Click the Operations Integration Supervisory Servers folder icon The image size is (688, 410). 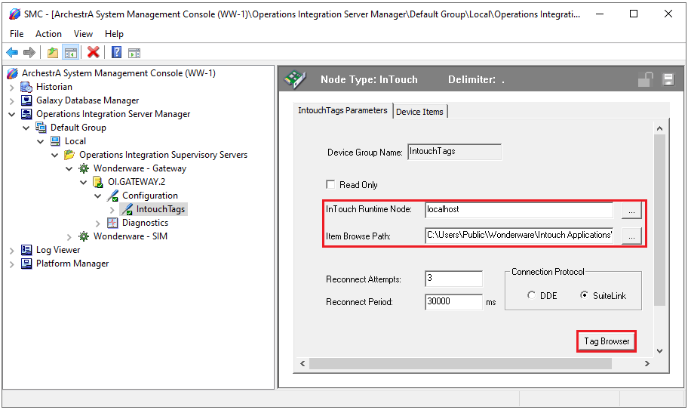click(x=69, y=155)
